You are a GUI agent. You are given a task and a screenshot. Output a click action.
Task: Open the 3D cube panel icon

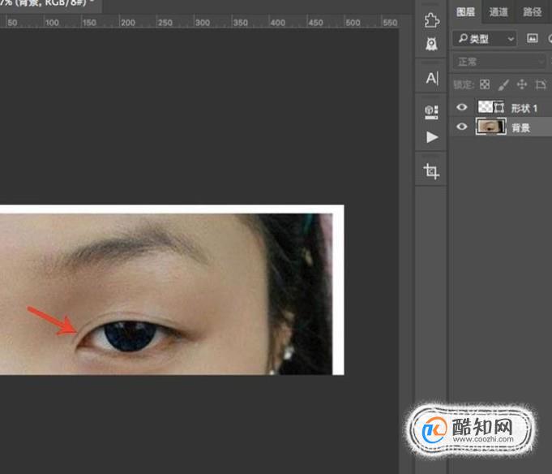pyautogui.click(x=431, y=112)
